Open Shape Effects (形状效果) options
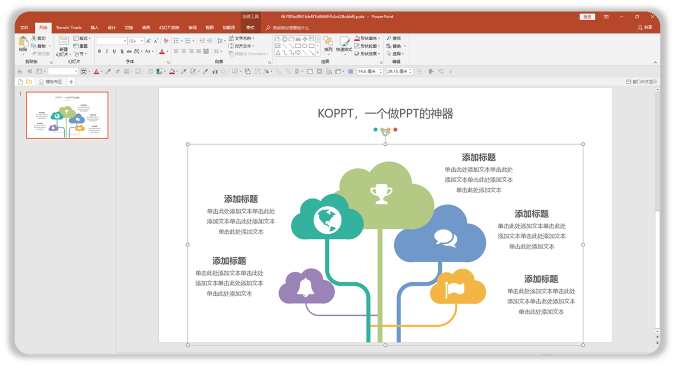 pyautogui.click(x=367, y=53)
